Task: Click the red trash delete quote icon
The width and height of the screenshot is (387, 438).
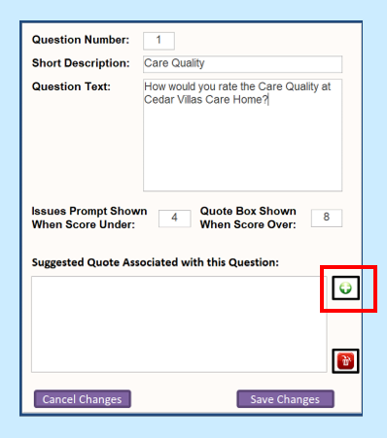Action: coord(345,361)
